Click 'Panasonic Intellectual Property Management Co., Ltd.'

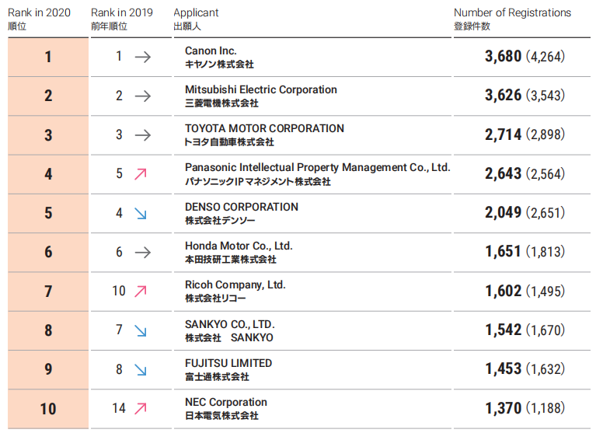pos(318,167)
